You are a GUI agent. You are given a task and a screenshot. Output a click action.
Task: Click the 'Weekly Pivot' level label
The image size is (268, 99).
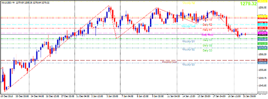coord(188,26)
